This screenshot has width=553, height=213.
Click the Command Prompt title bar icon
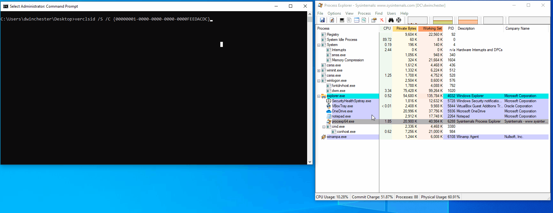tap(6, 6)
